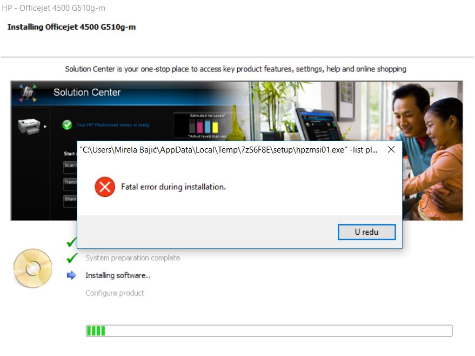This screenshot has height=356, width=475.
Task: Click the 'Configure product' step
Action: tap(115, 293)
